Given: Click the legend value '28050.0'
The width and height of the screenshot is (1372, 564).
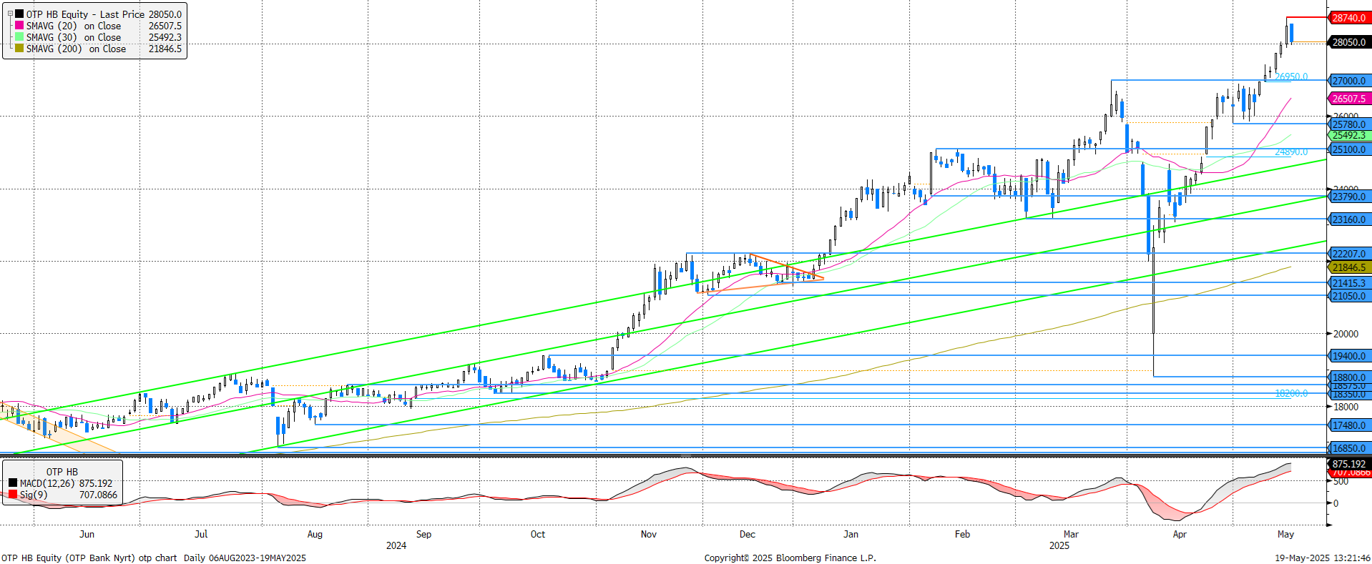Looking at the screenshot, I should (x=165, y=14).
